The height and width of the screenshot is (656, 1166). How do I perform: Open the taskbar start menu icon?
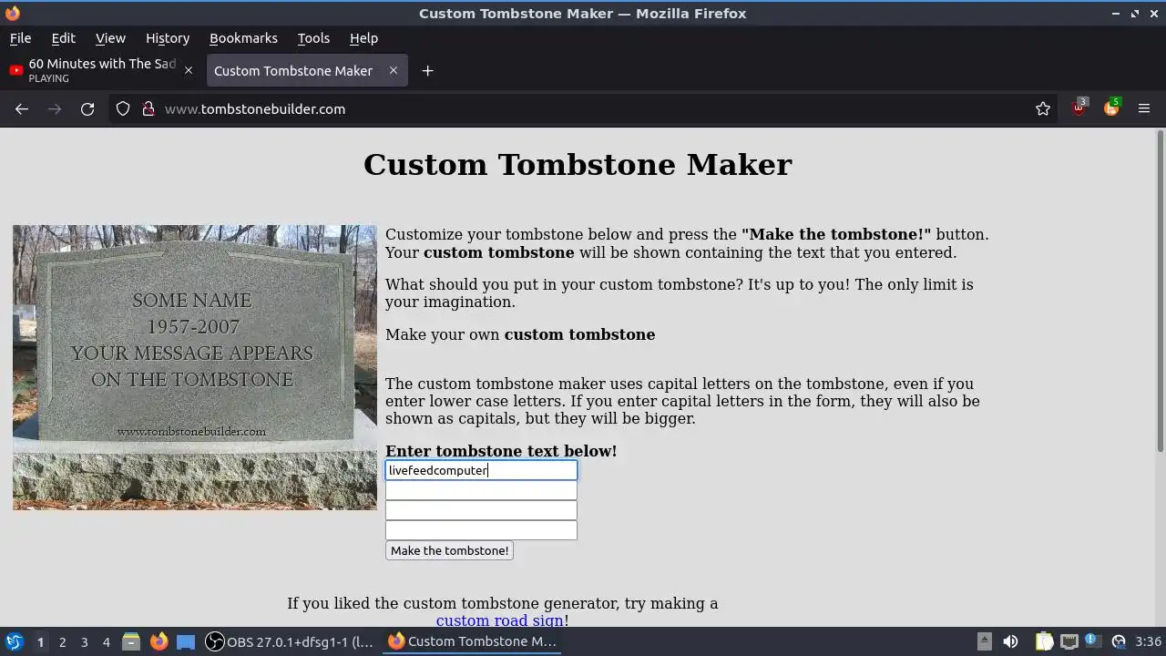(14, 641)
